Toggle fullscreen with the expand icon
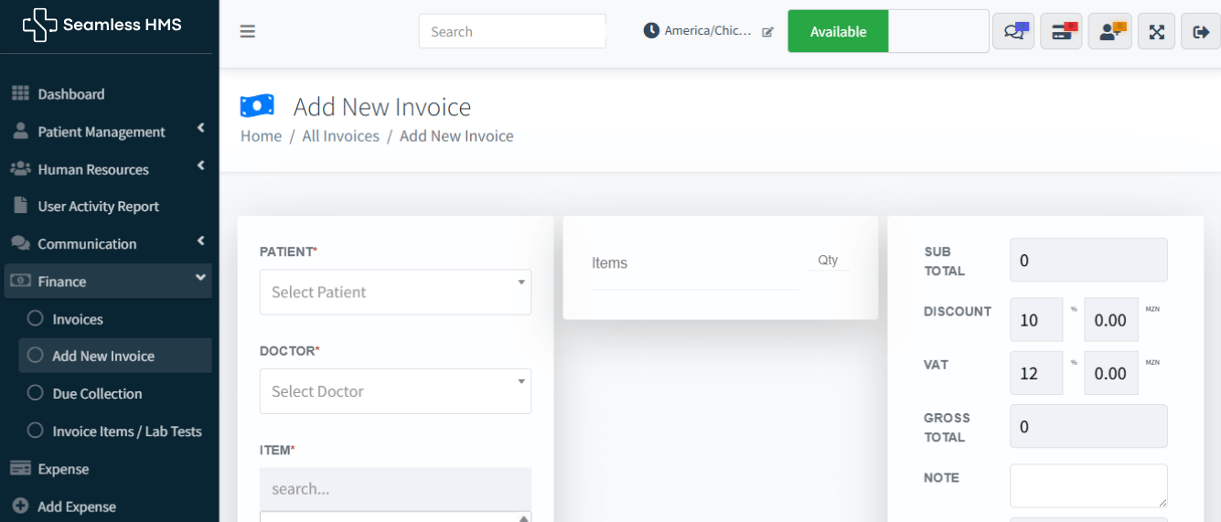 click(x=1157, y=31)
